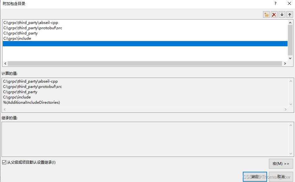Image resolution: width=295 pixels, height=182 pixels.
Task: Add a new include directory line
Action: [266, 14]
